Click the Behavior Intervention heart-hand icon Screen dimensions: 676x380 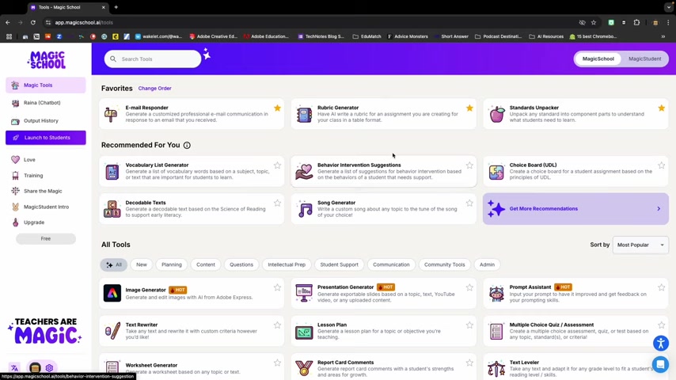coord(304,172)
